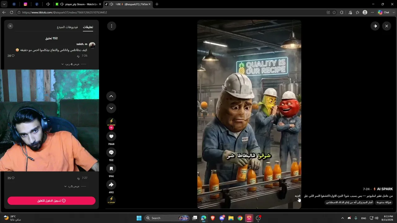397x223 pixels.
Task: Click the AI-generated content label tag
Action: [x=349, y=202]
